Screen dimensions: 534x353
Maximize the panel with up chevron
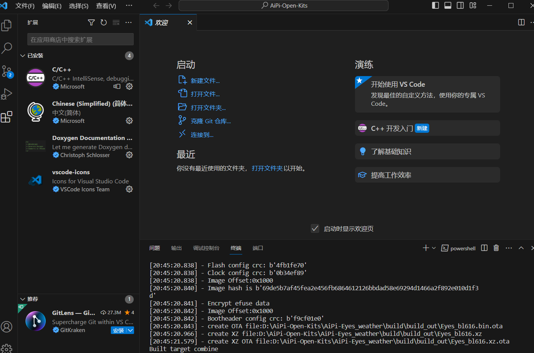pos(521,248)
